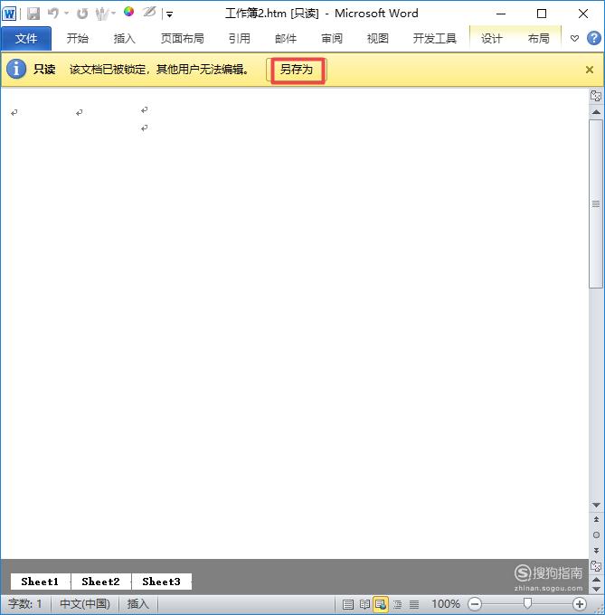
Task: Click the Redo/Repeat icon
Action: (x=82, y=14)
